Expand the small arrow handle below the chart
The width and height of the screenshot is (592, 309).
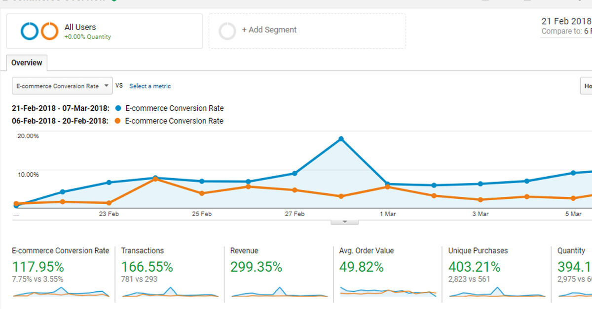[345, 222]
